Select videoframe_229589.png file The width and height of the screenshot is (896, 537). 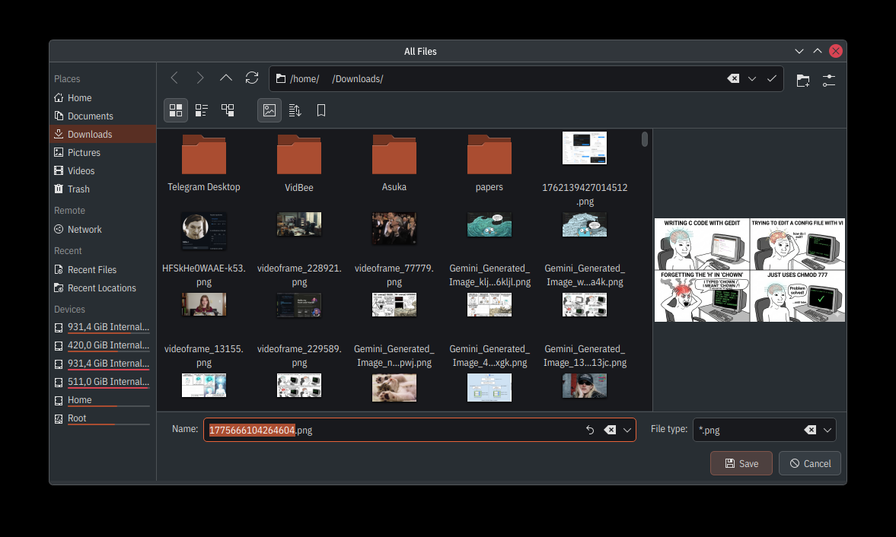(x=299, y=330)
